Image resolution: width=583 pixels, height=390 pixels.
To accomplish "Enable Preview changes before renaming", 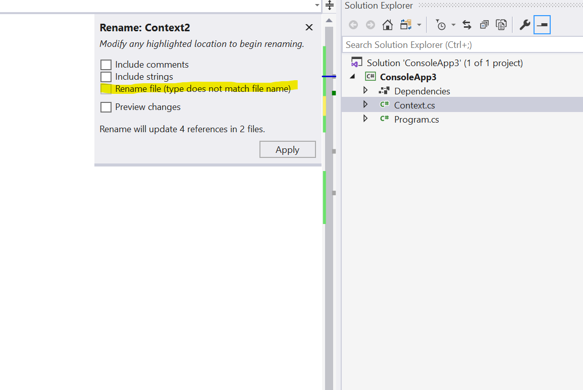I will point(106,107).
